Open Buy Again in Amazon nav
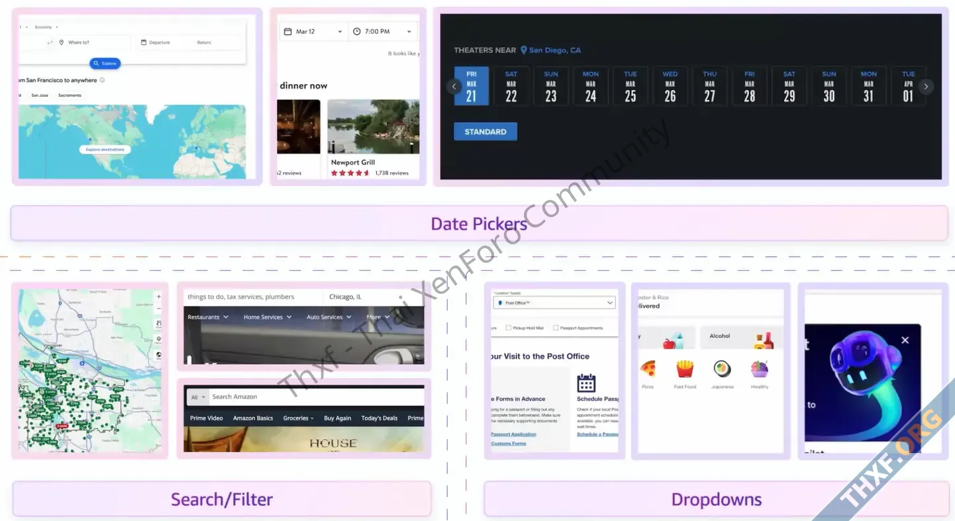This screenshot has height=521, width=955. [x=338, y=418]
